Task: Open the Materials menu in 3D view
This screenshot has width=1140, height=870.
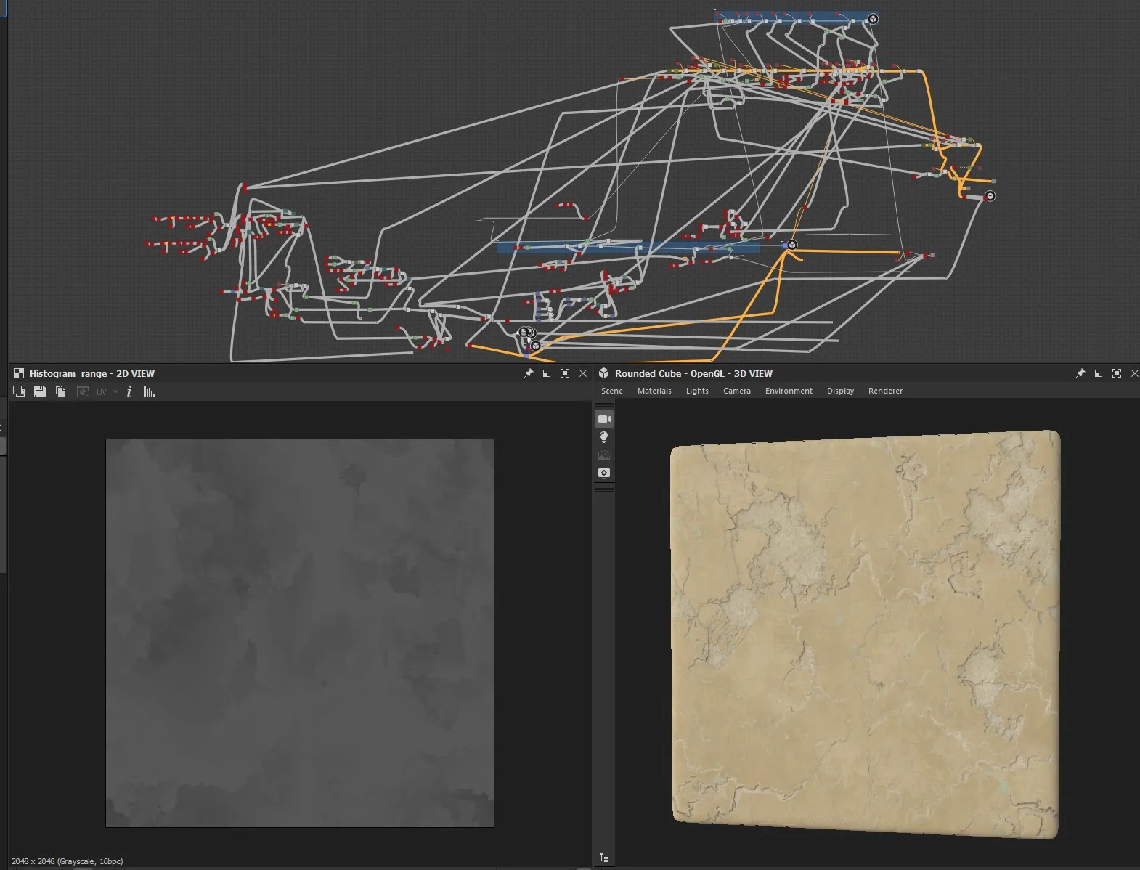Action: point(654,391)
